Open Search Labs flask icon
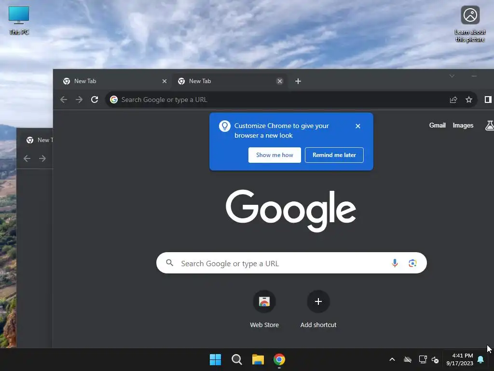The width and height of the screenshot is (494, 371). pyautogui.click(x=490, y=125)
